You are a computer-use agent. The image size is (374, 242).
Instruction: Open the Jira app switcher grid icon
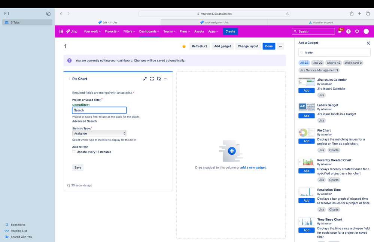tap(61, 31)
